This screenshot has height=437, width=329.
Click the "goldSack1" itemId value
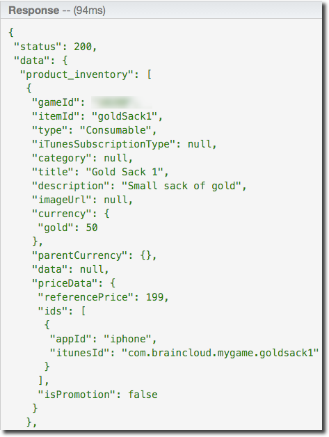(125, 116)
